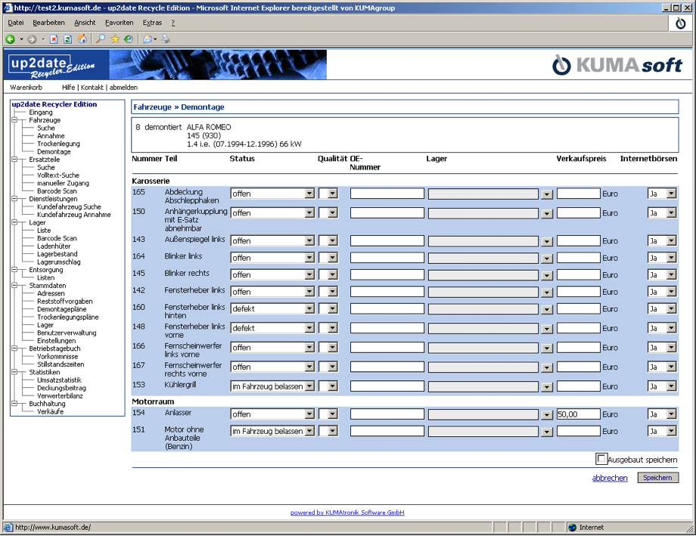Click the abmelden link
This screenshot has width=696, height=536.
pos(124,88)
